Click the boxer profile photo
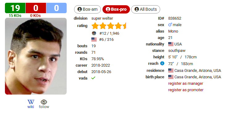Image resolution: width=225 pixels, height=113 pixels. [36, 56]
